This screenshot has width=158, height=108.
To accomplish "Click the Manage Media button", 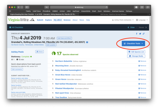I will point(136,56).
